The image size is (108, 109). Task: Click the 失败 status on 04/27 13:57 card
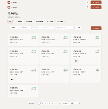coord(34,69)
